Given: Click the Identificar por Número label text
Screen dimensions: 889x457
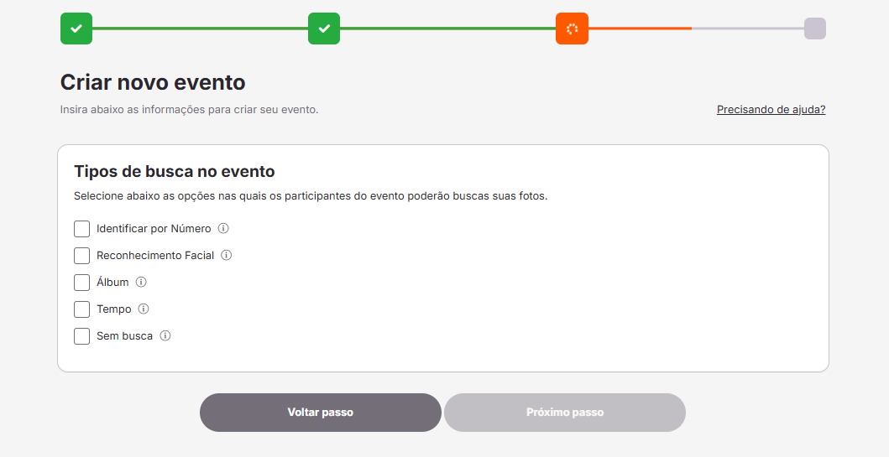Looking at the screenshot, I should 154,228.
